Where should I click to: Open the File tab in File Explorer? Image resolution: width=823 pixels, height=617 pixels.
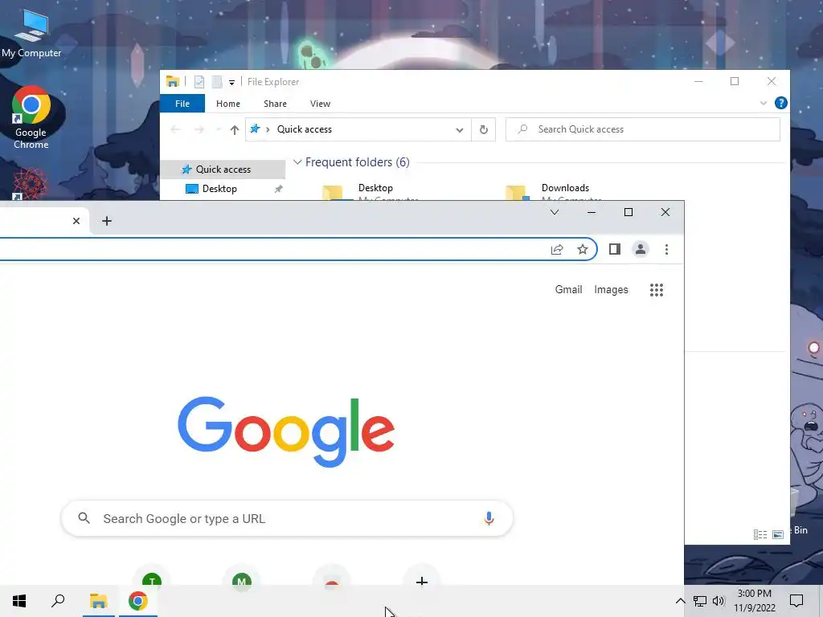[x=182, y=104]
